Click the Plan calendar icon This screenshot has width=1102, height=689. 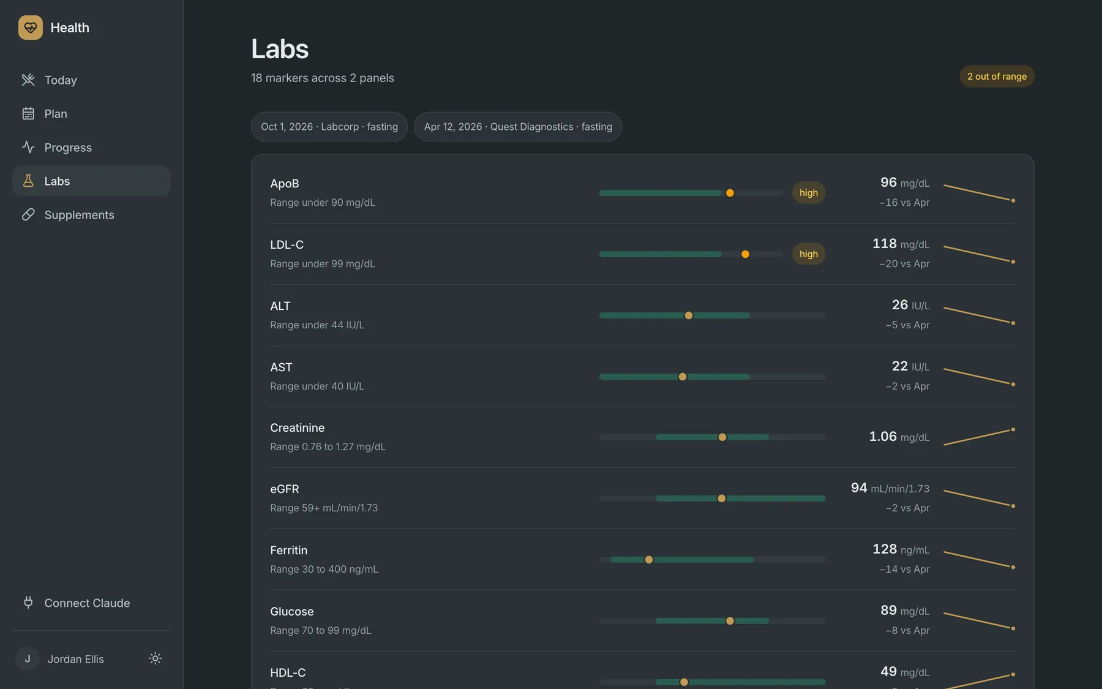pyautogui.click(x=28, y=113)
